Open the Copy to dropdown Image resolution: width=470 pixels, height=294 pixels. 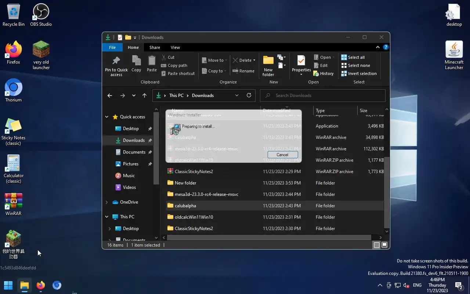[214, 71]
